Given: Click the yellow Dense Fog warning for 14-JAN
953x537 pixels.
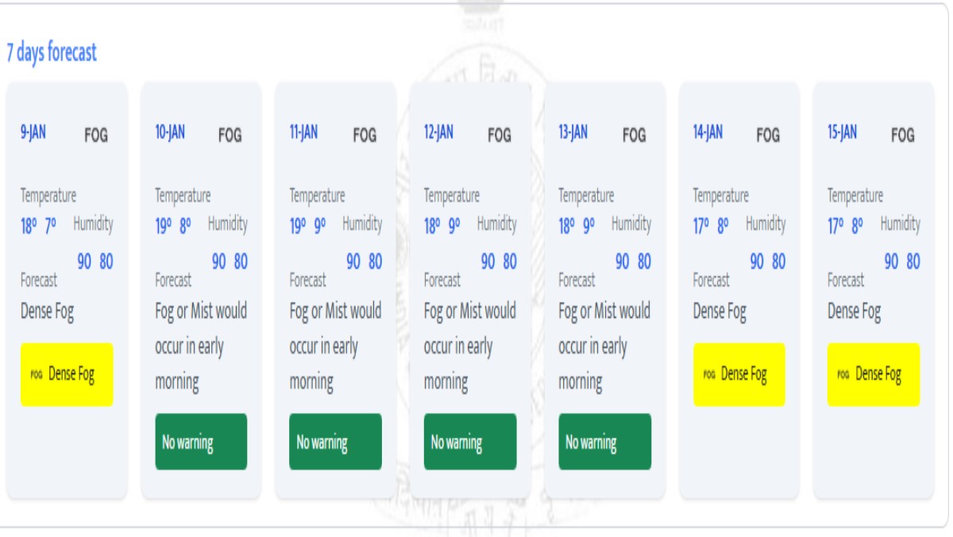Looking at the screenshot, I should 739,374.
